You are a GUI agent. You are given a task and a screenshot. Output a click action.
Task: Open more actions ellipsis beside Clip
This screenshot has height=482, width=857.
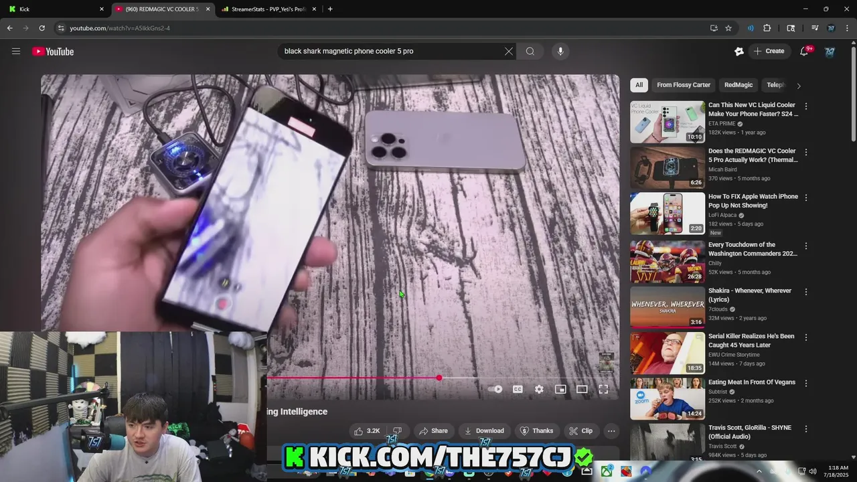[611, 431]
